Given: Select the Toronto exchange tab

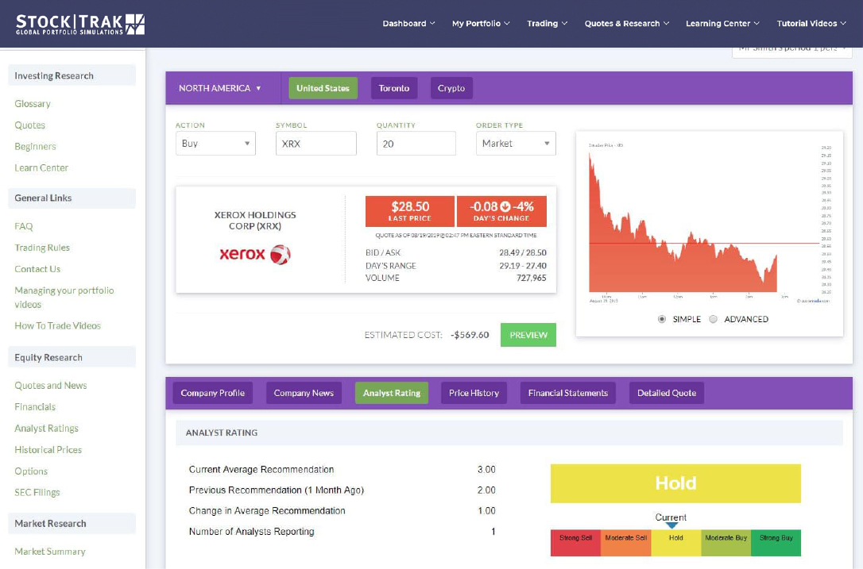Looking at the screenshot, I should click(394, 88).
